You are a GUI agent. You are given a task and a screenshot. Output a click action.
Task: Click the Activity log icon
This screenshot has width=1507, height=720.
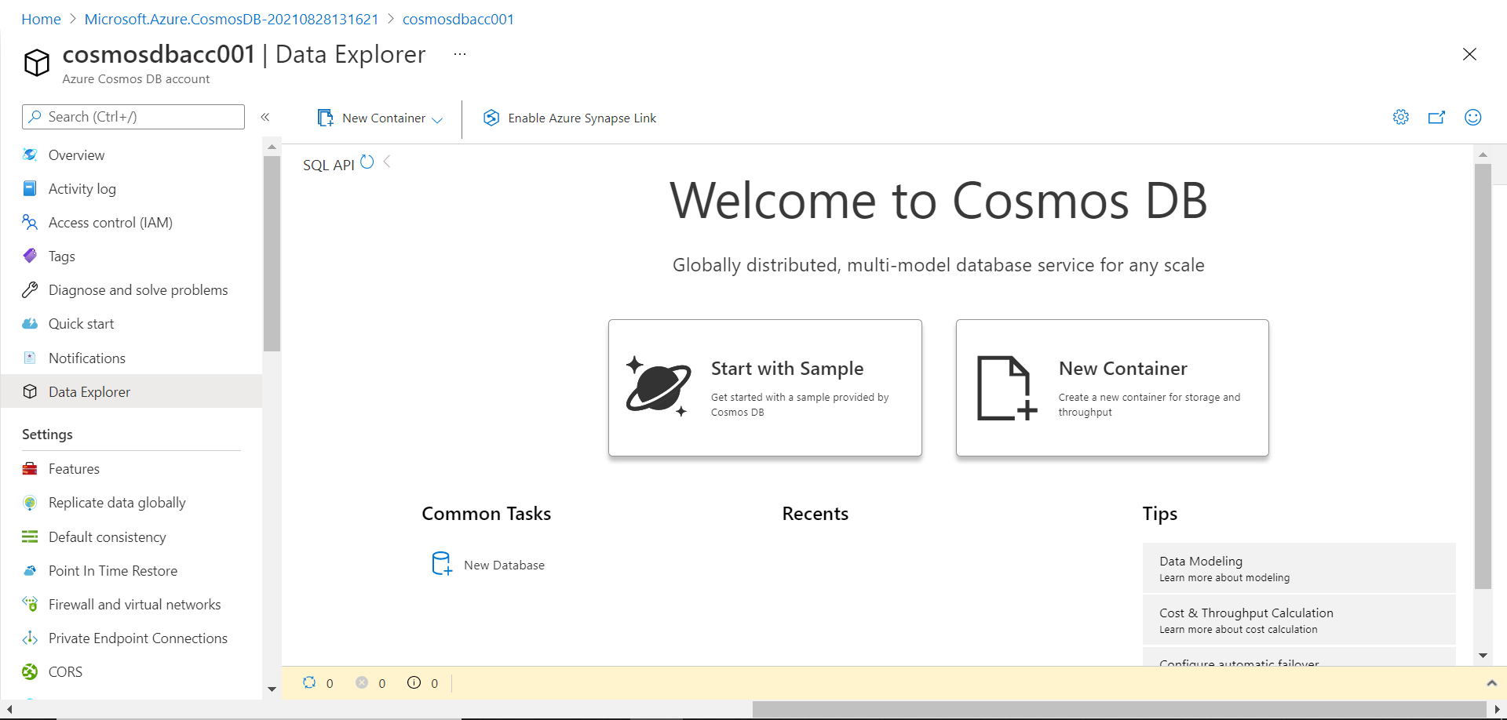pyautogui.click(x=30, y=188)
